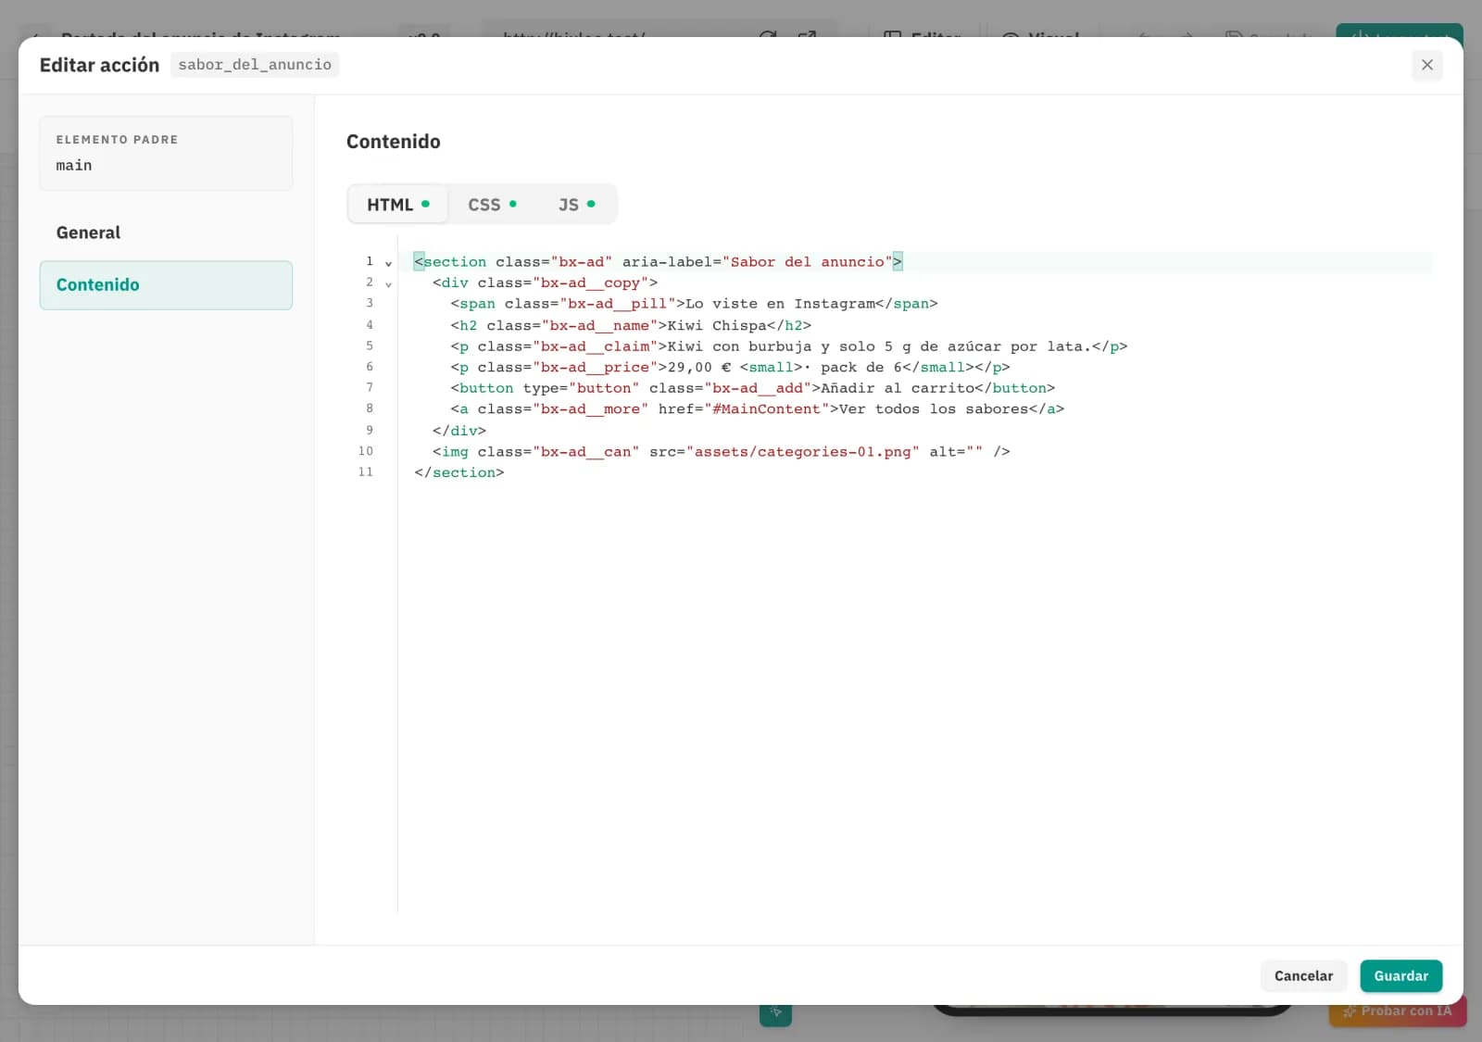
Task: Close the Editar acción dialog
Action: [1426, 65]
